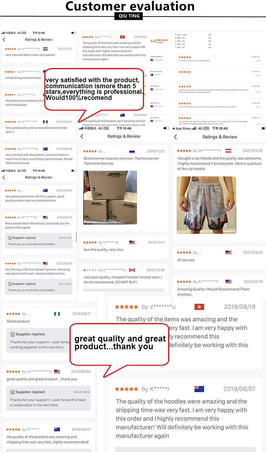
Task: Tap back chevron beside 12:45 Ratings & Review
Action: (x=175, y=137)
